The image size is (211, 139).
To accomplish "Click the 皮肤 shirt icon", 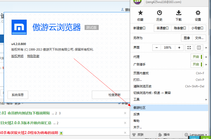I will pyautogui.click(x=134, y=134).
